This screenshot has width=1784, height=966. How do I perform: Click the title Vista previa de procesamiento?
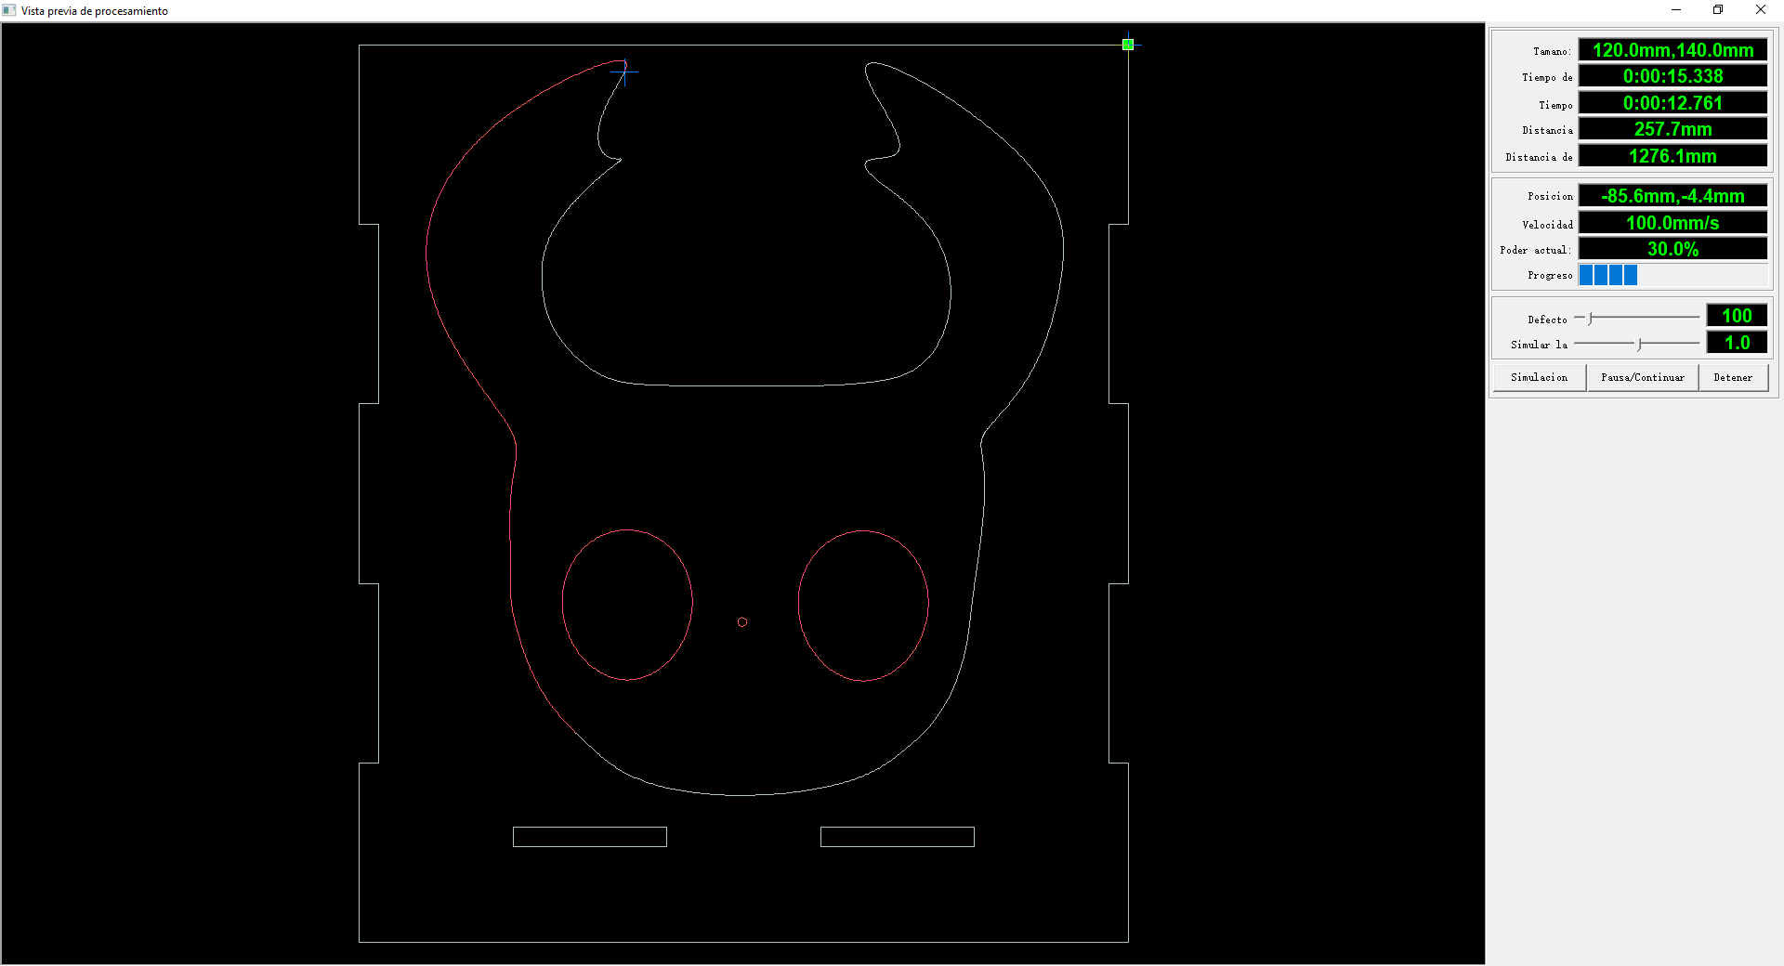(95, 11)
